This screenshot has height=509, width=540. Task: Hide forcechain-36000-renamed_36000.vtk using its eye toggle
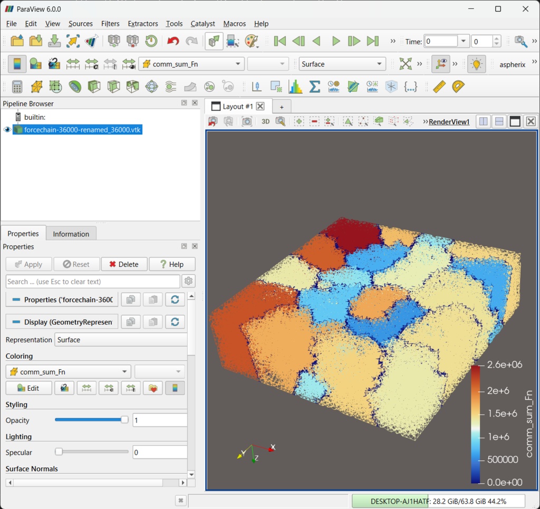pyautogui.click(x=6, y=129)
